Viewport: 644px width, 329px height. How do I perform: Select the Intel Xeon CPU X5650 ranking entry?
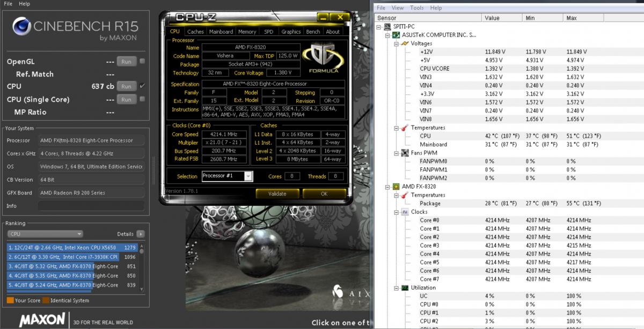pyautogui.click(x=72, y=248)
